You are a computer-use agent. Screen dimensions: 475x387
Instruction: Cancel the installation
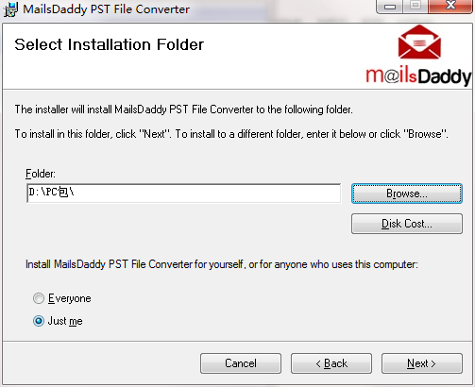tap(241, 363)
